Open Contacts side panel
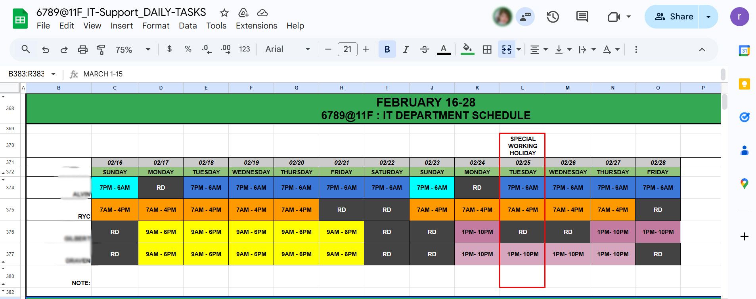 (744, 150)
